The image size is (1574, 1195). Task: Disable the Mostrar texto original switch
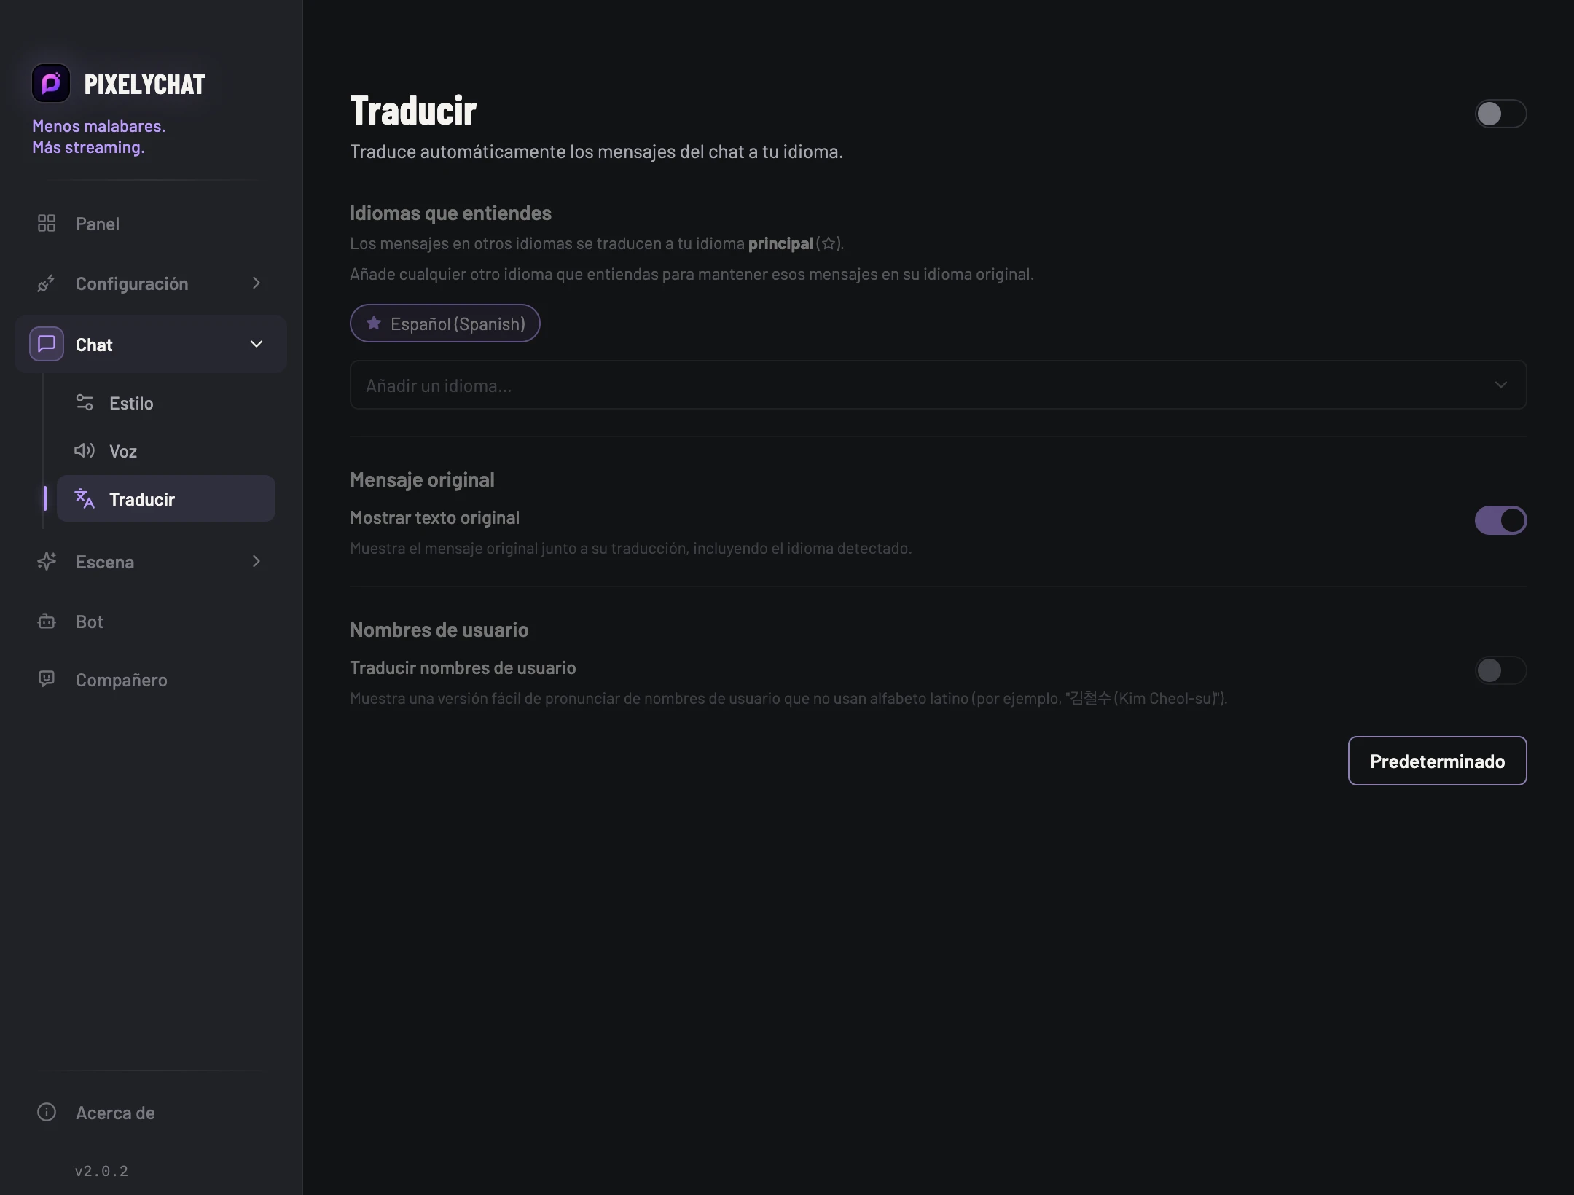1500,520
